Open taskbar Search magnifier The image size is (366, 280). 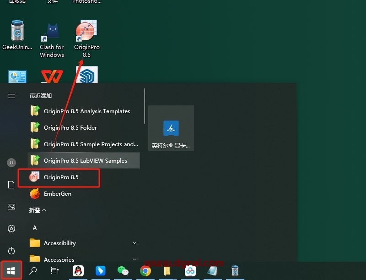click(33, 271)
